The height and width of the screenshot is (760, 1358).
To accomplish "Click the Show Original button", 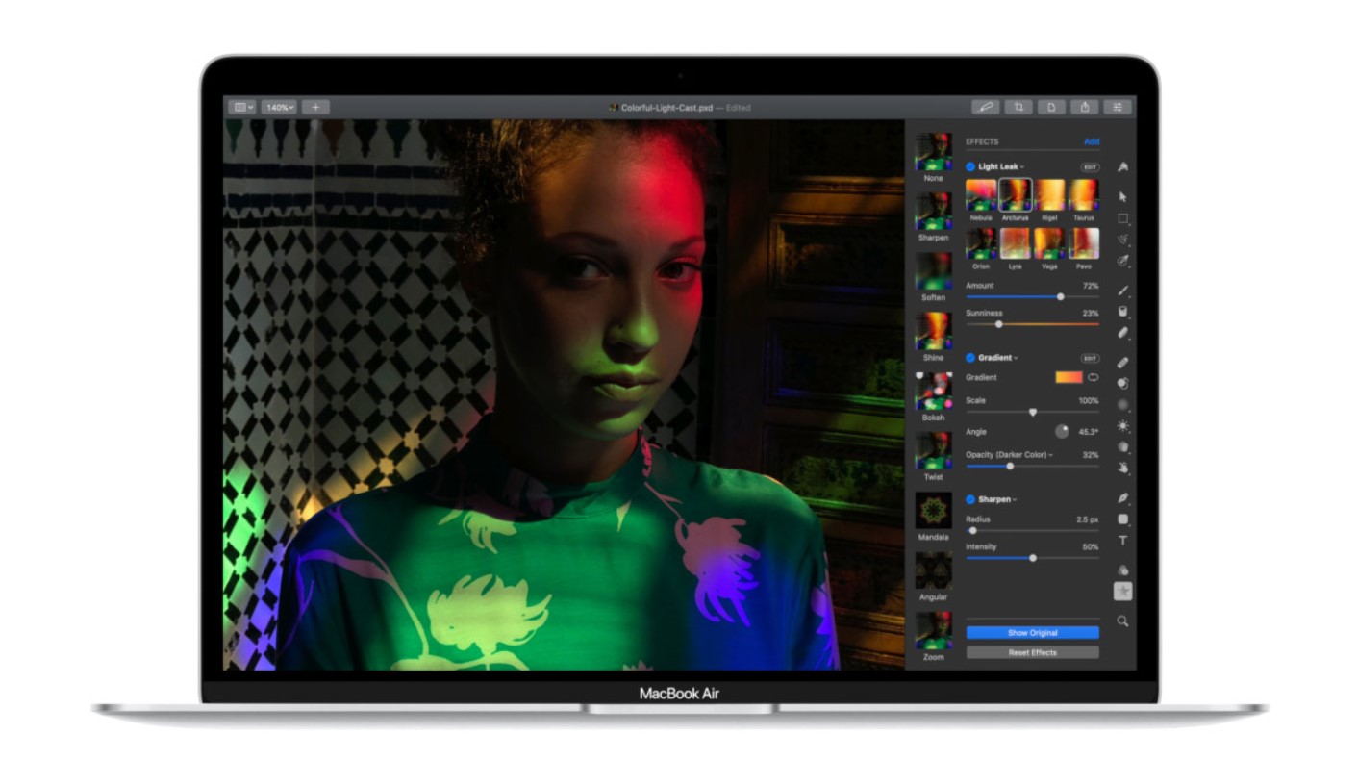I will (1032, 633).
